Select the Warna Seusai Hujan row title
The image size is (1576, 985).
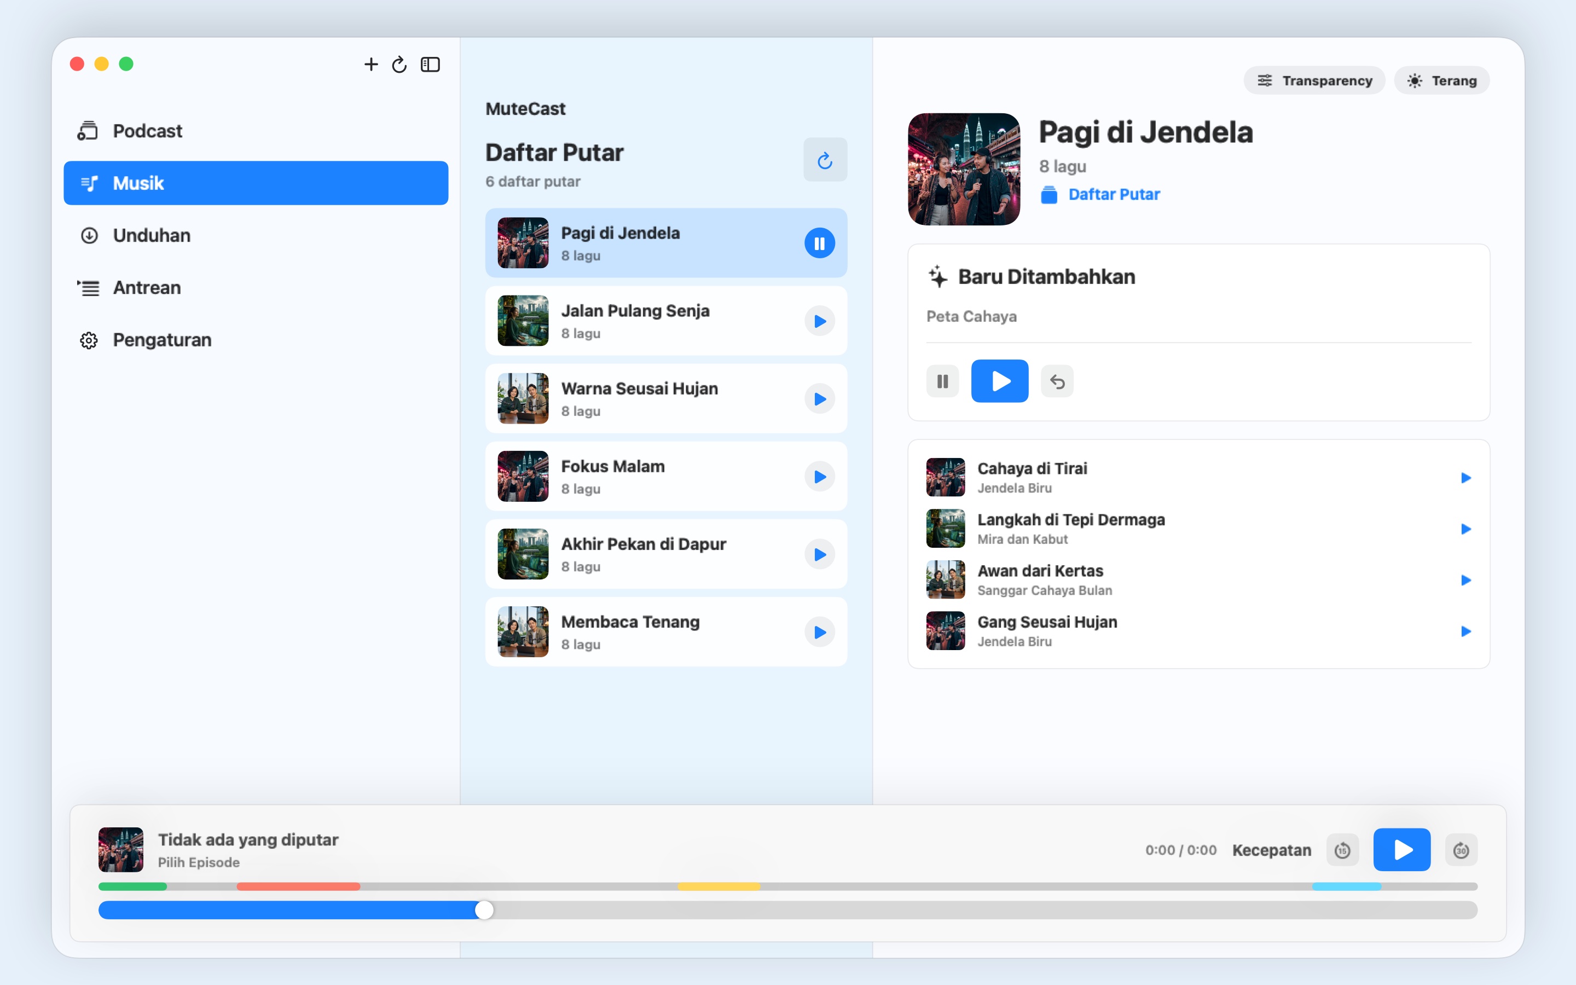pyautogui.click(x=640, y=389)
